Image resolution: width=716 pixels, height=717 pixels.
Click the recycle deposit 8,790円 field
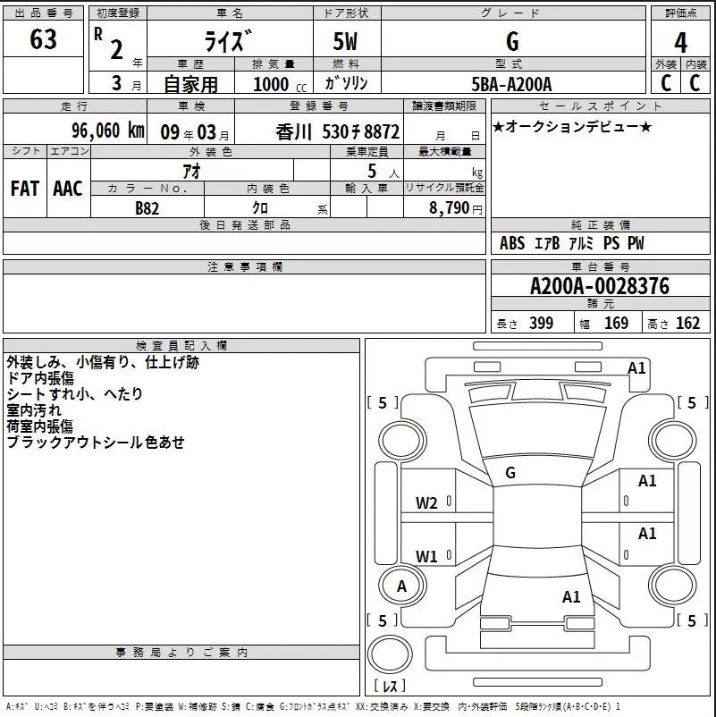pos(444,208)
